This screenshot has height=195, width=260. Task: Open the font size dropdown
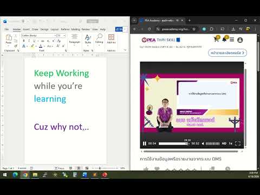pos(64,36)
